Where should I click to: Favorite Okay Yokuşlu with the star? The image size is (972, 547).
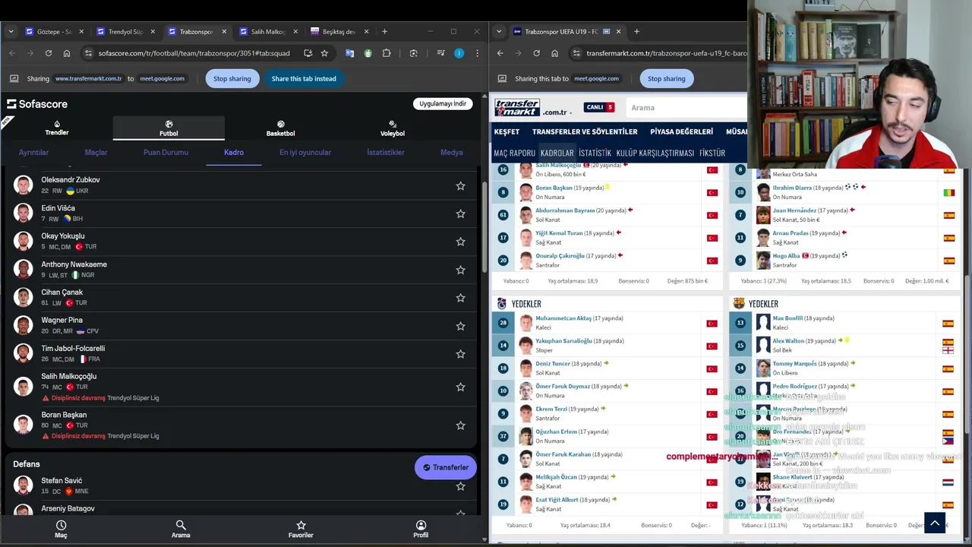pyautogui.click(x=460, y=242)
